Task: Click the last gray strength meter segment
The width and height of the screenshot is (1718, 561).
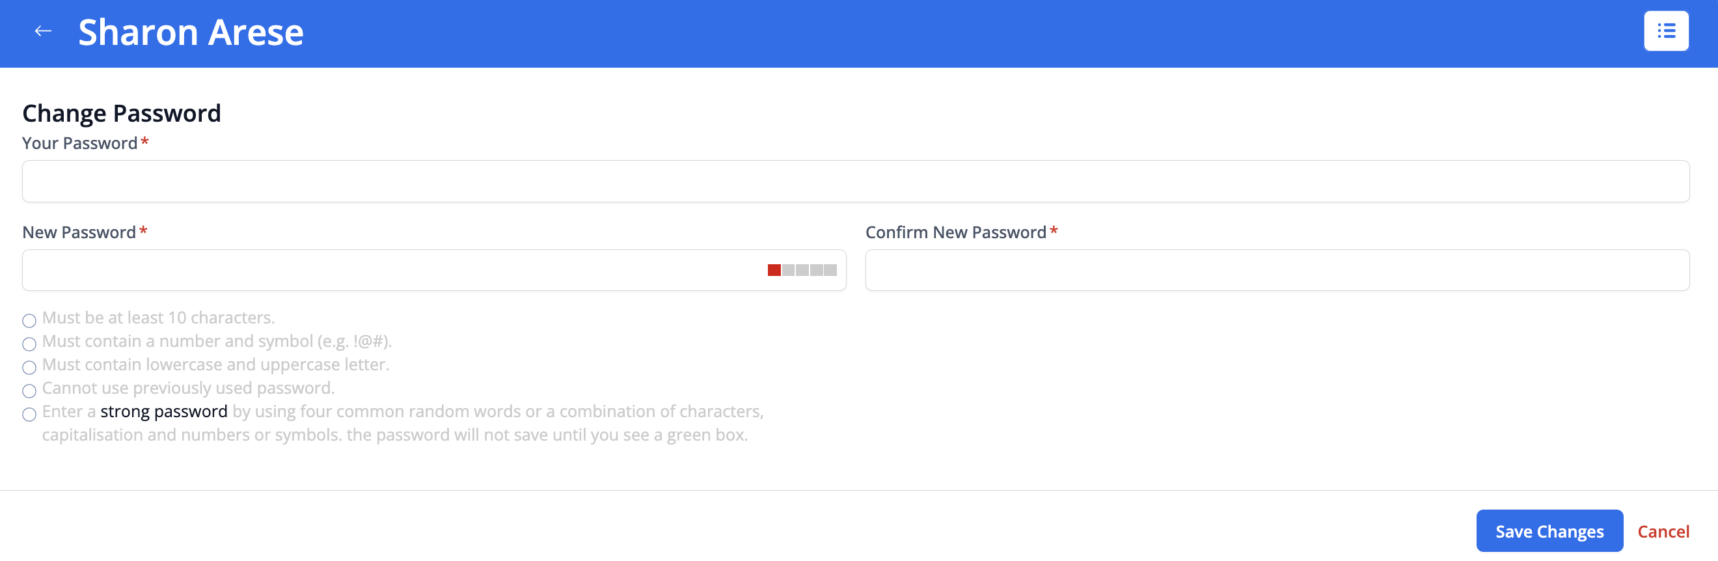Action: pos(830,270)
